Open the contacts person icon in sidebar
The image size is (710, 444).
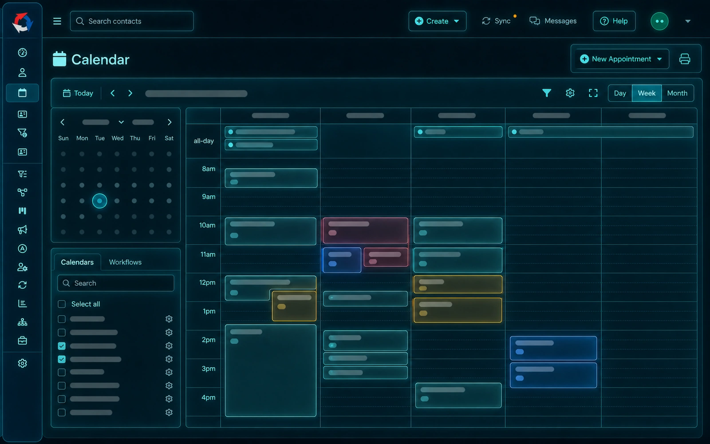click(22, 72)
